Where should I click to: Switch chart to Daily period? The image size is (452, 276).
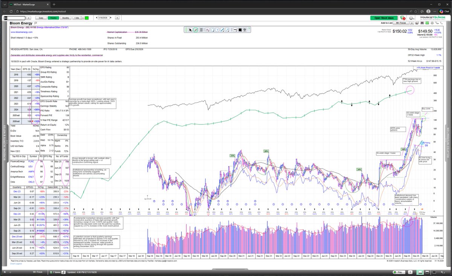(41, 18)
